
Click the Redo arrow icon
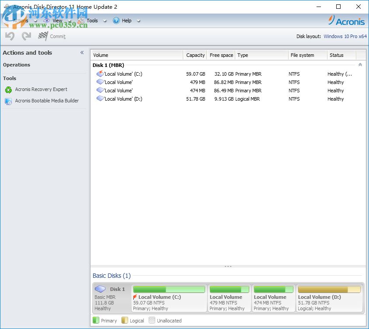pos(26,36)
